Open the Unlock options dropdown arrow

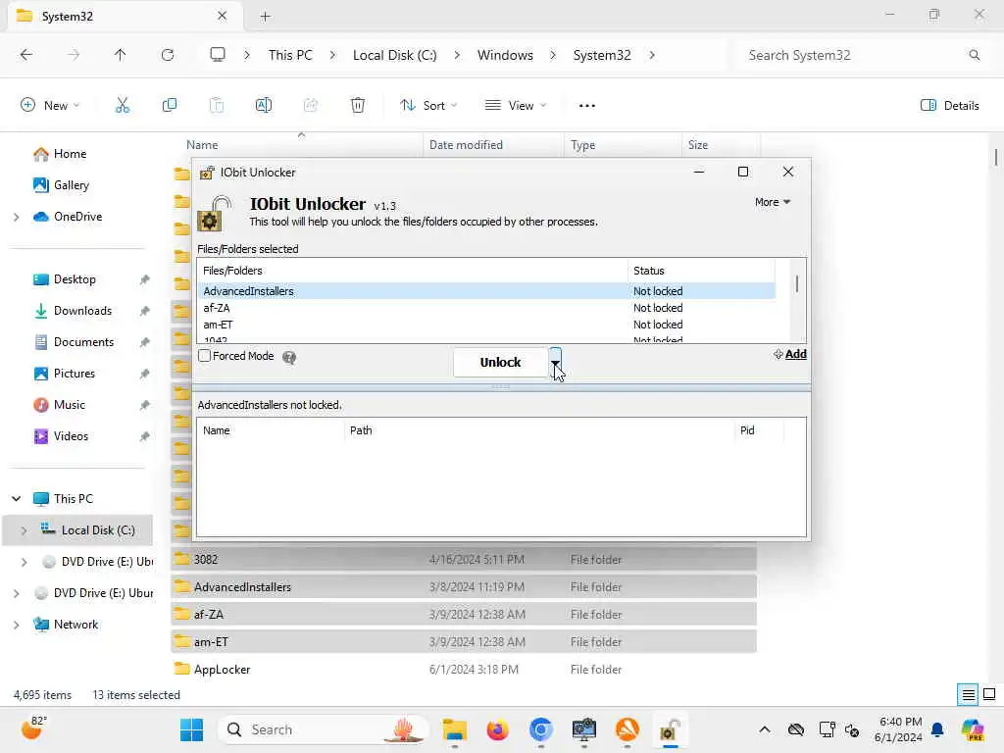click(x=555, y=363)
